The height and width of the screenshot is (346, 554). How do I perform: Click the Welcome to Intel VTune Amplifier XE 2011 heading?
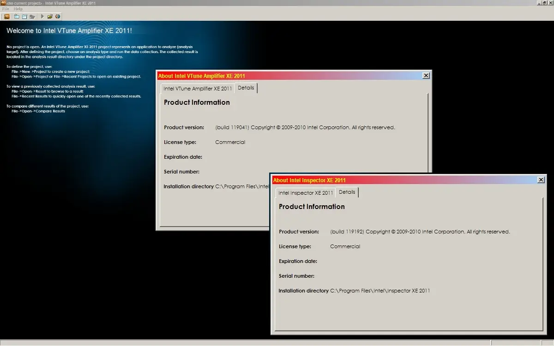point(69,31)
